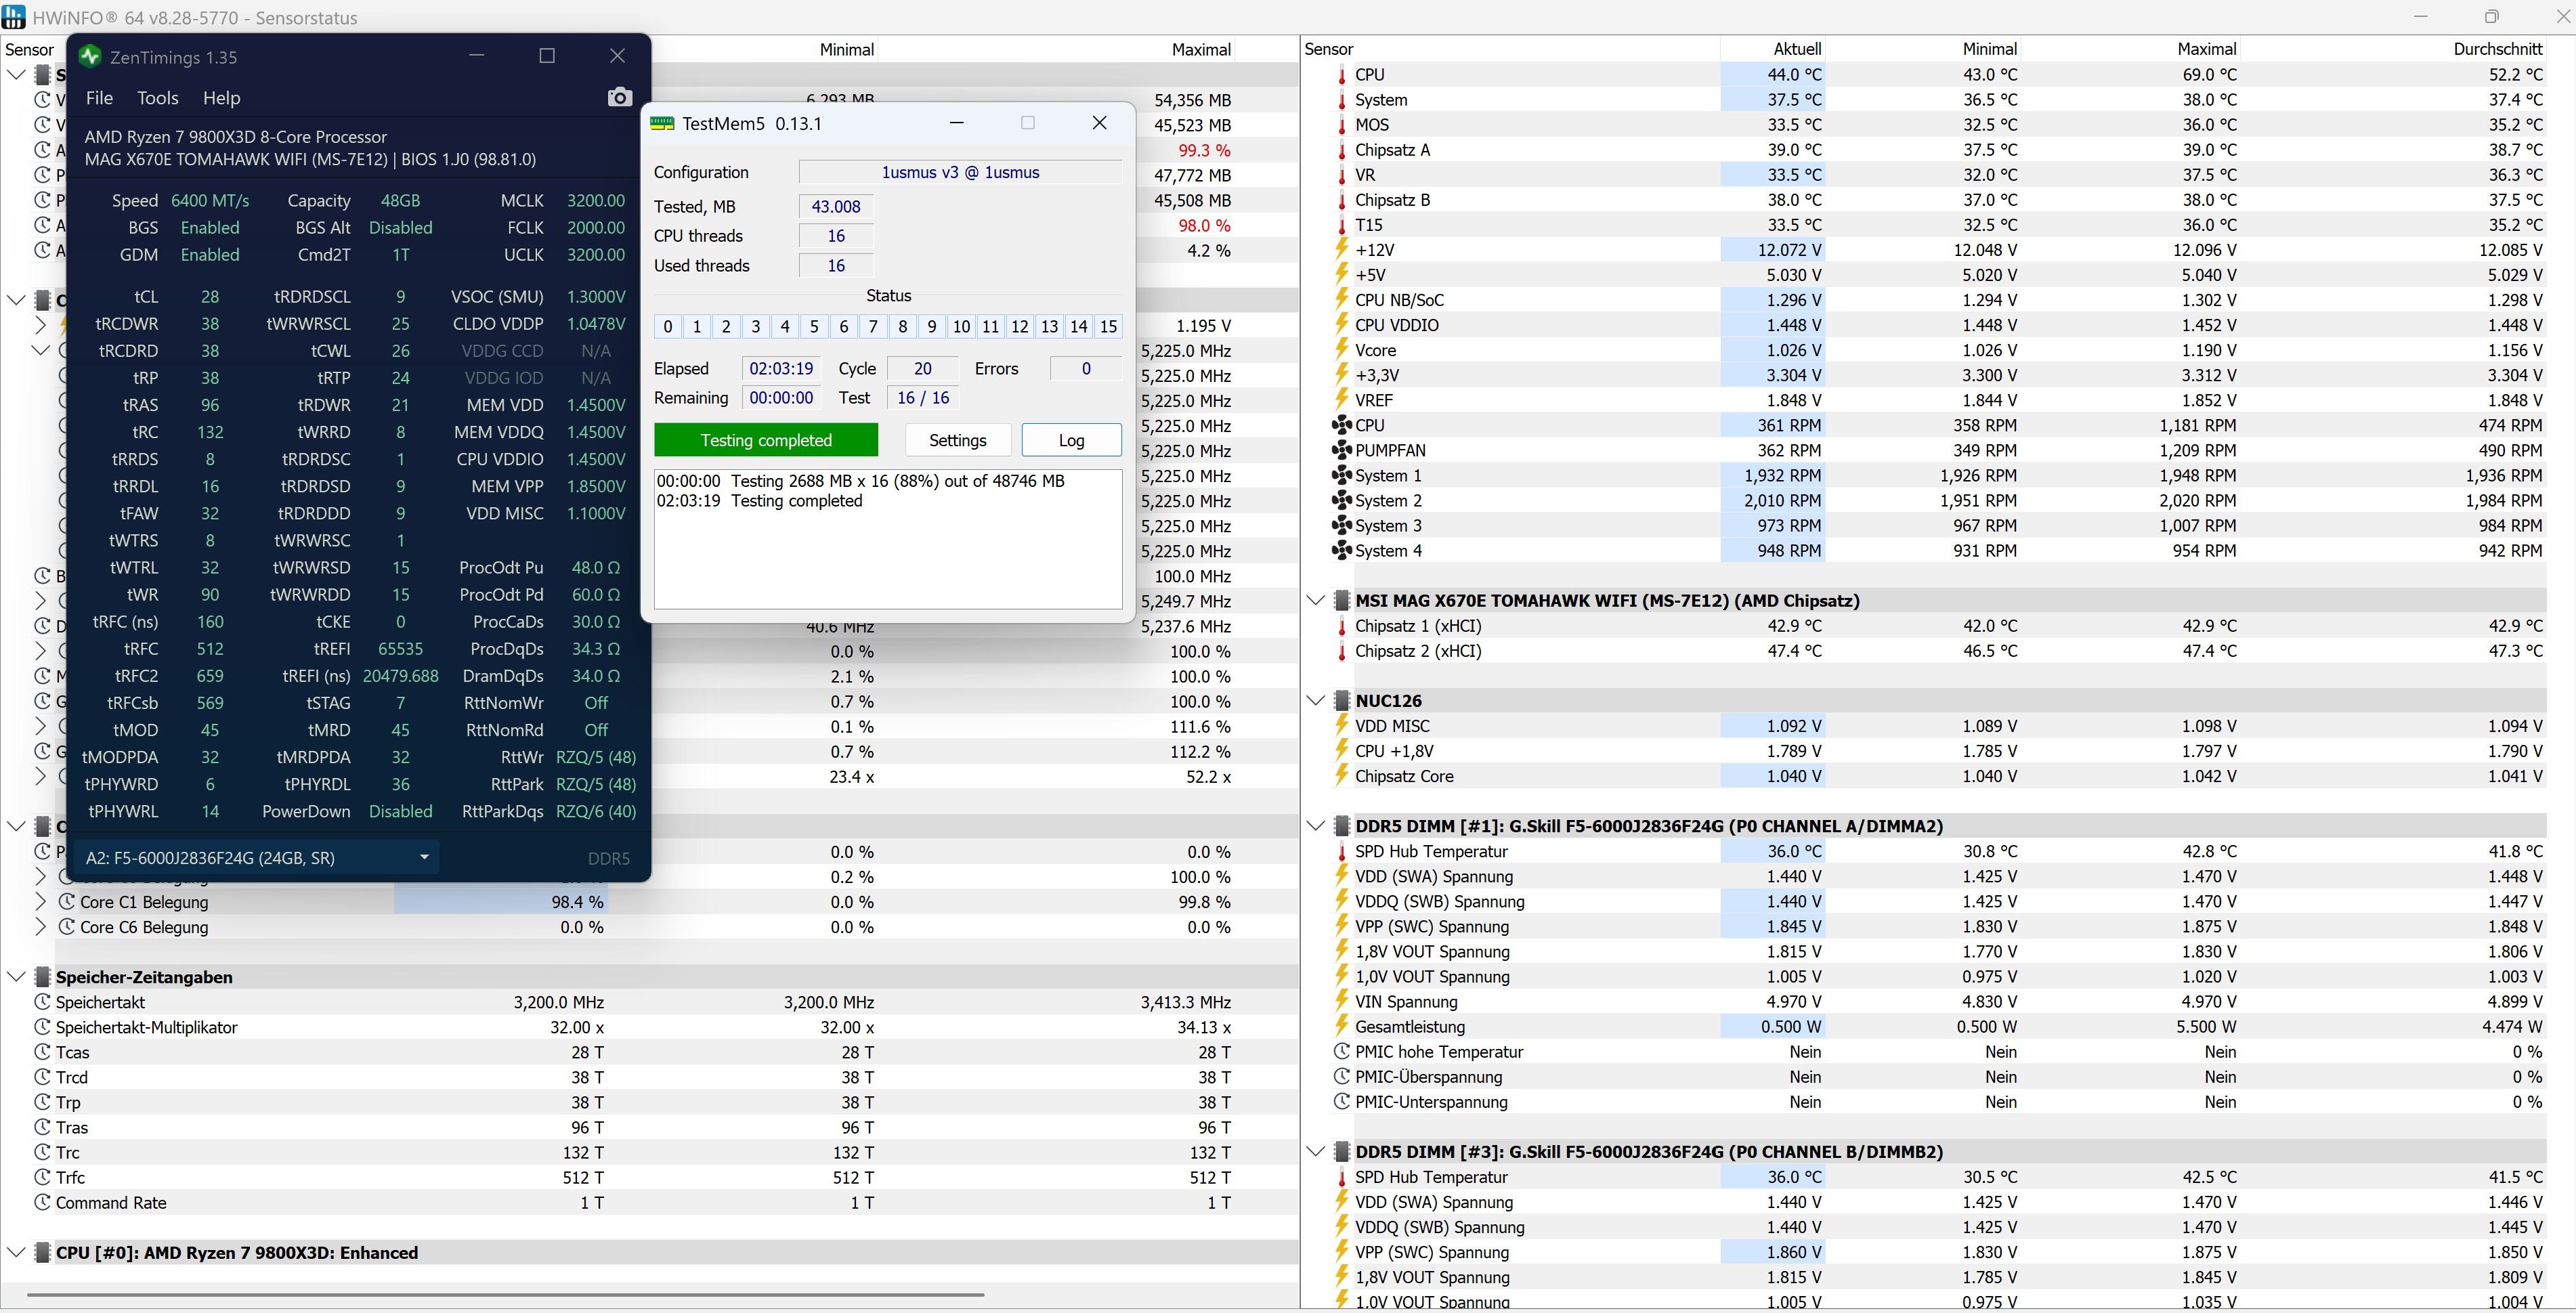Open the ZenTimings Help menu
Image resolution: width=2576 pixels, height=1313 pixels.
click(221, 98)
